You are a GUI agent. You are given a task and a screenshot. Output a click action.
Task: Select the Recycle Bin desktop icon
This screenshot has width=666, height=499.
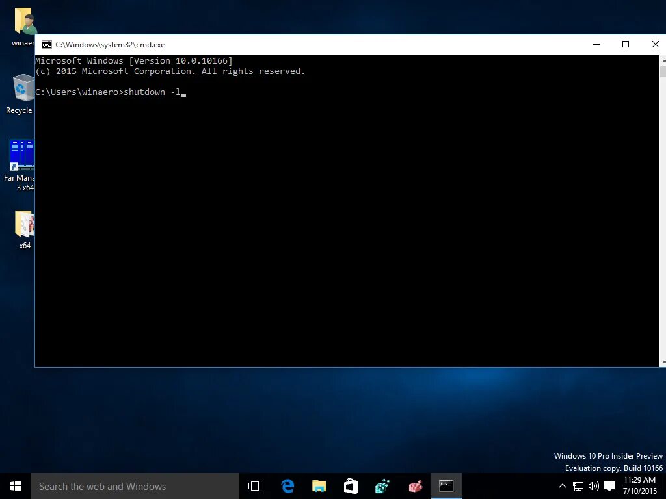[x=20, y=94]
